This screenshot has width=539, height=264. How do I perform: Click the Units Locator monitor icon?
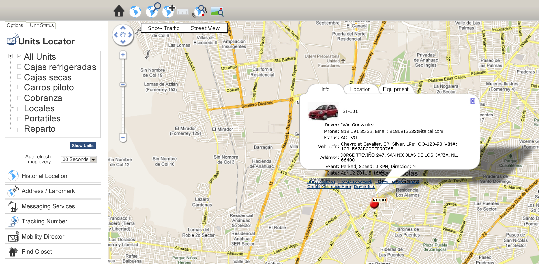[x=12, y=40]
